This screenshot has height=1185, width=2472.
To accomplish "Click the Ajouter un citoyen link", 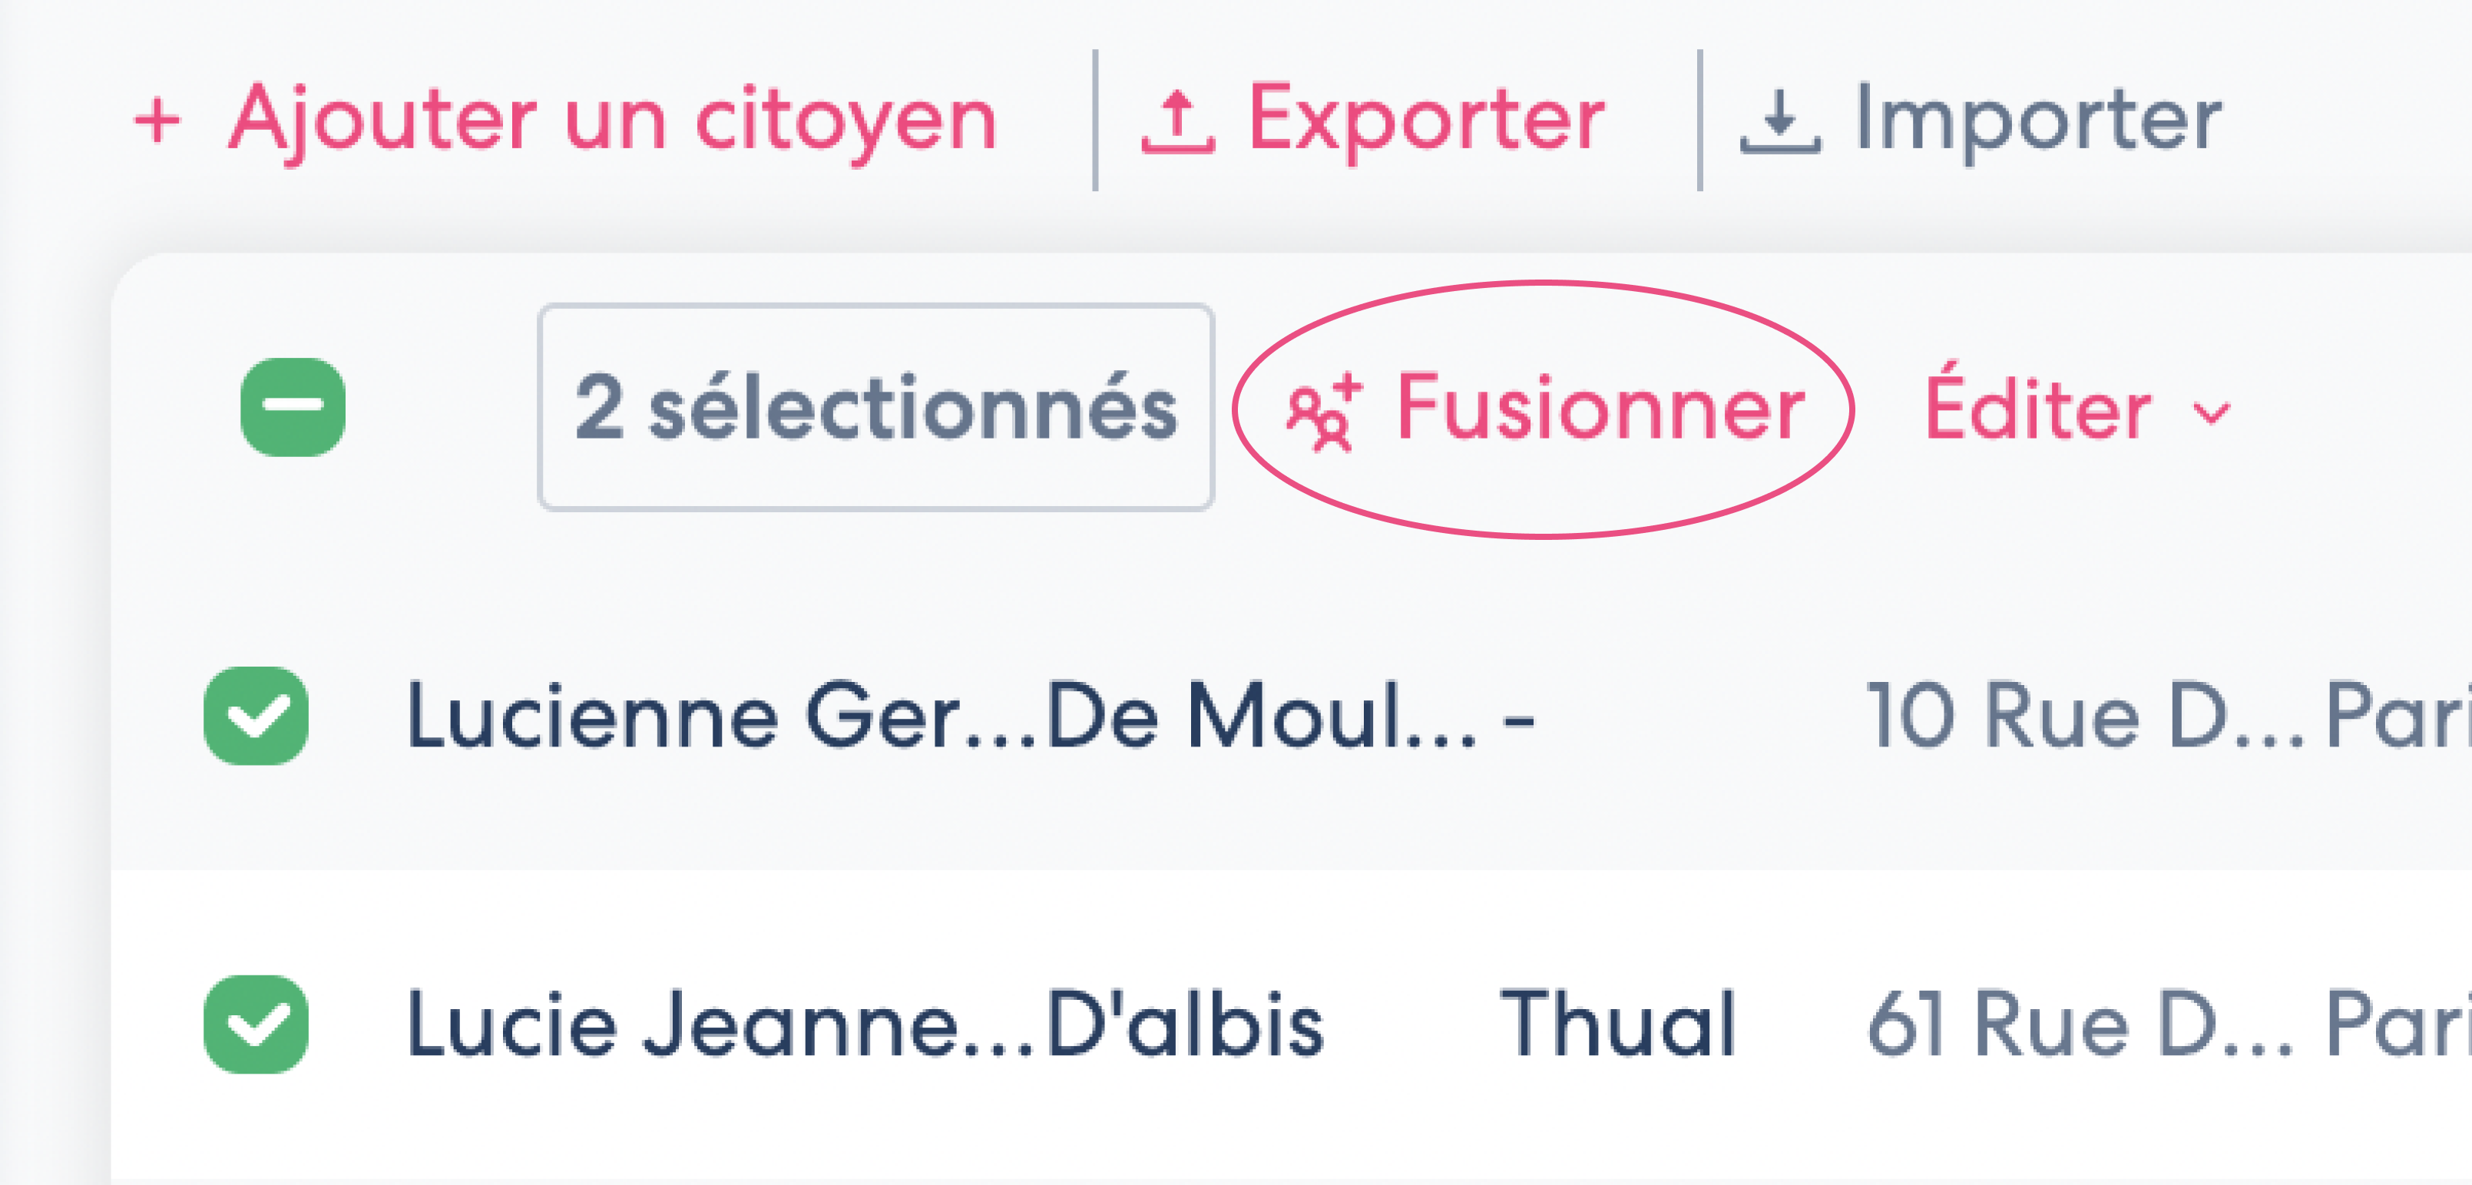I will tap(566, 121).
